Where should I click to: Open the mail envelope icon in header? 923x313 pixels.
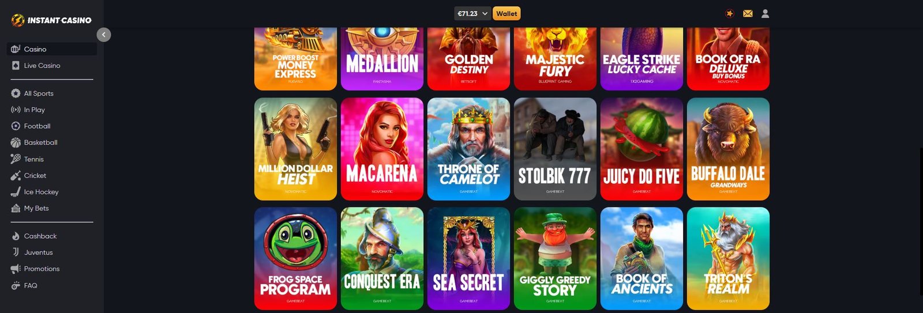point(748,13)
